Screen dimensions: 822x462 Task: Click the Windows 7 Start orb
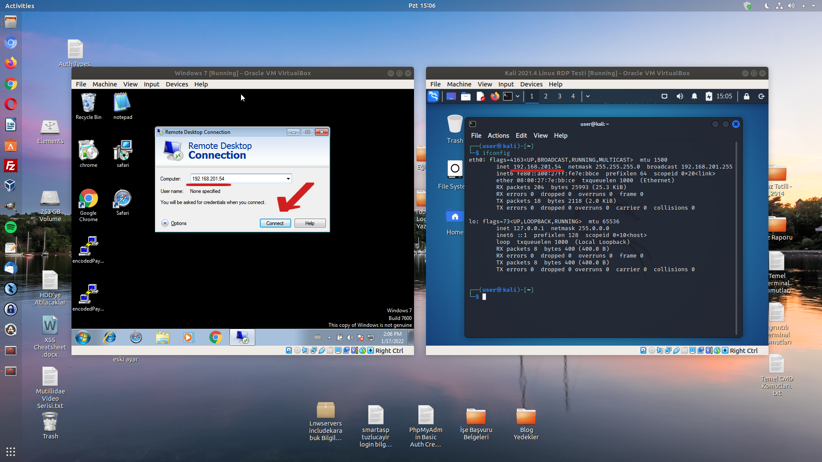(83, 338)
